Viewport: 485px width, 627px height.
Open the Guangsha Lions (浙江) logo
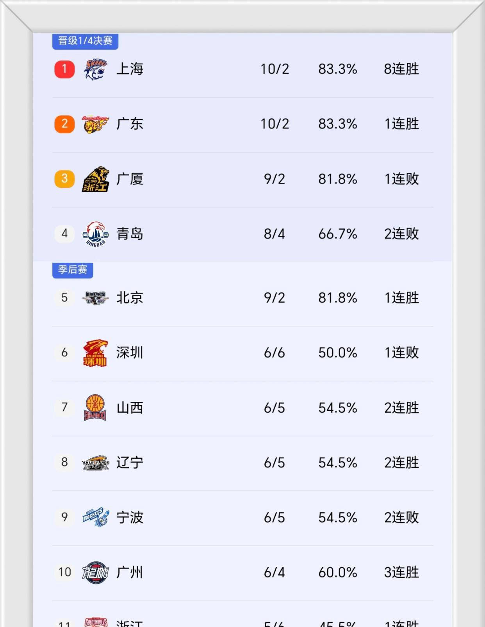point(95,179)
